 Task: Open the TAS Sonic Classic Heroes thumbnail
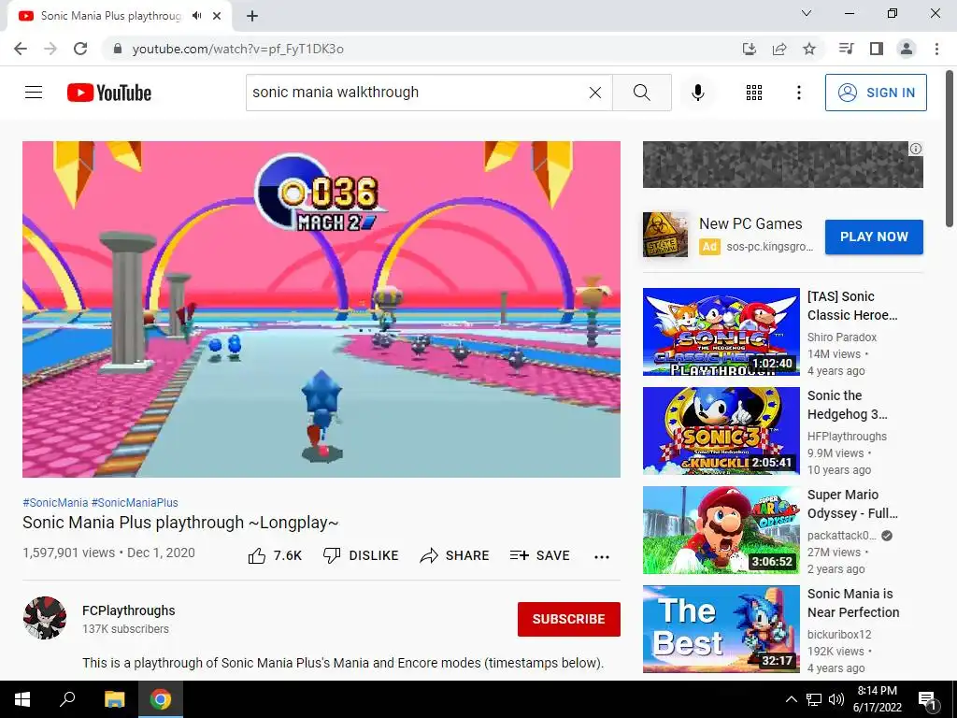pos(721,332)
